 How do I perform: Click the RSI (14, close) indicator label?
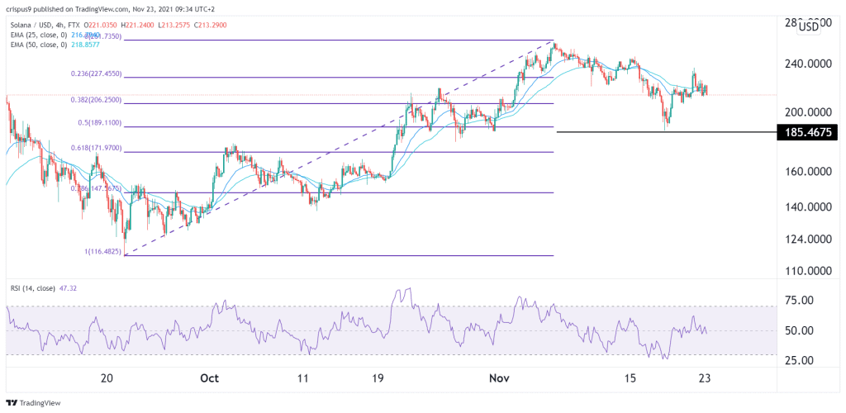click(x=31, y=288)
